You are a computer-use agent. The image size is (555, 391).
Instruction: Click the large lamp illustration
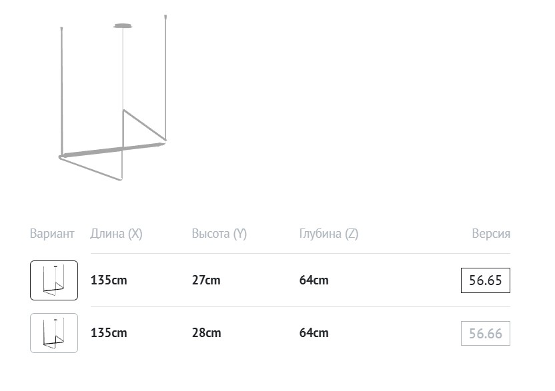[113, 97]
